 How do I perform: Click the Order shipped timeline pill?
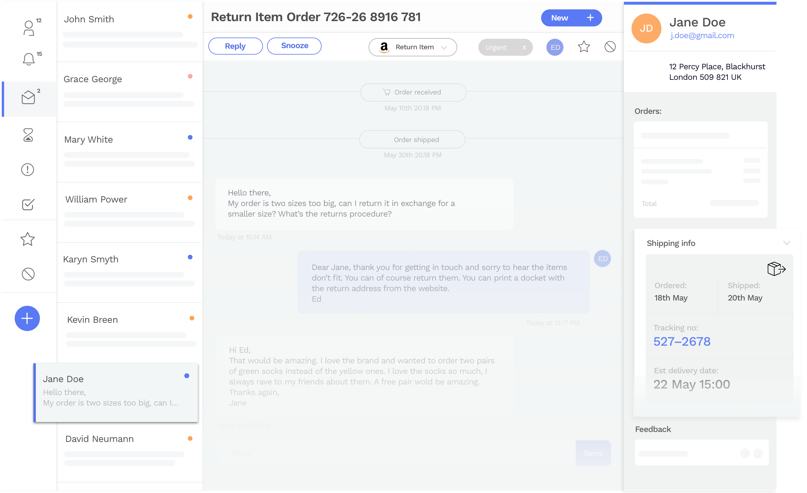pos(413,140)
